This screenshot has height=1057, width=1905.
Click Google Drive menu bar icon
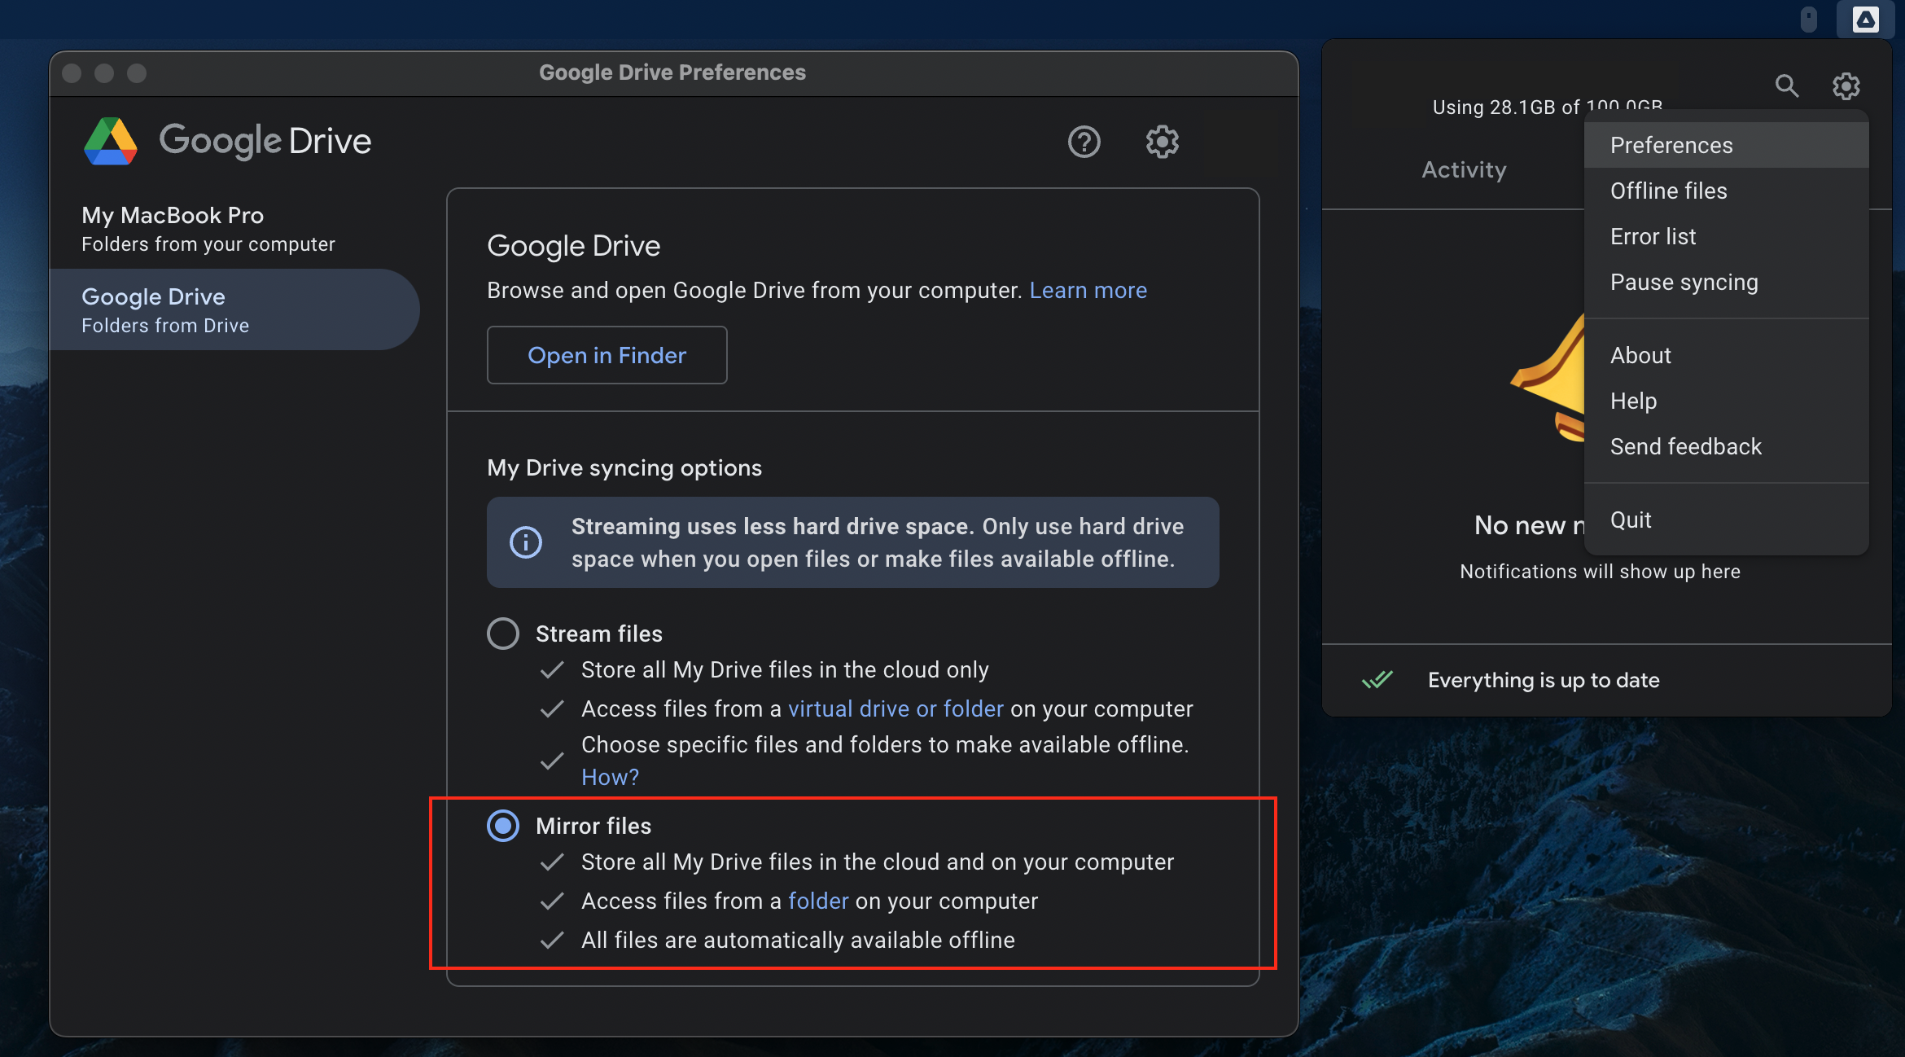[1865, 20]
